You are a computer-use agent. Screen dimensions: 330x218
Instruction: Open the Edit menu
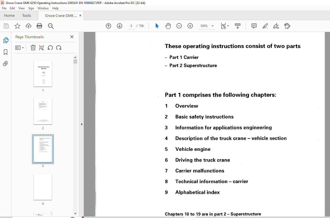12,8
